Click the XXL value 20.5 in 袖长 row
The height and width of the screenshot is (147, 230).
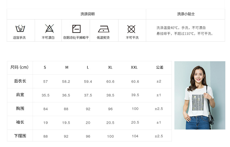pos(135,123)
